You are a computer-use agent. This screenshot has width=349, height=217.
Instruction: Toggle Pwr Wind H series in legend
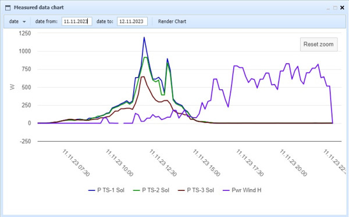coord(242,190)
